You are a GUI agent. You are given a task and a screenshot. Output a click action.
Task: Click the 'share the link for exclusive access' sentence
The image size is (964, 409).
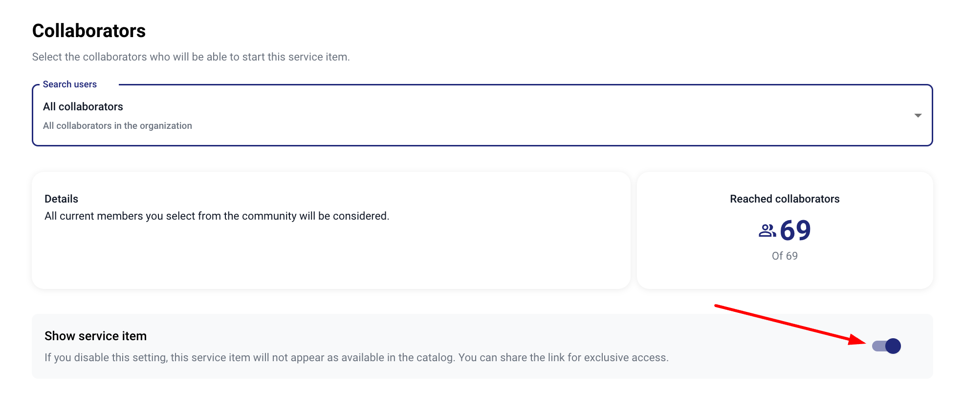[x=563, y=358]
